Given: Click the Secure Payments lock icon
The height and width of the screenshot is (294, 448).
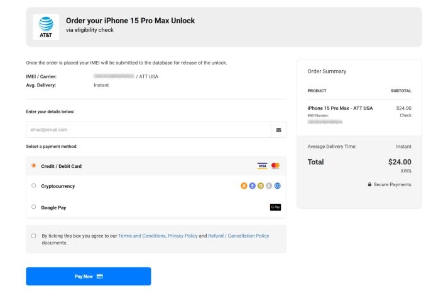Looking at the screenshot, I should (x=370, y=185).
